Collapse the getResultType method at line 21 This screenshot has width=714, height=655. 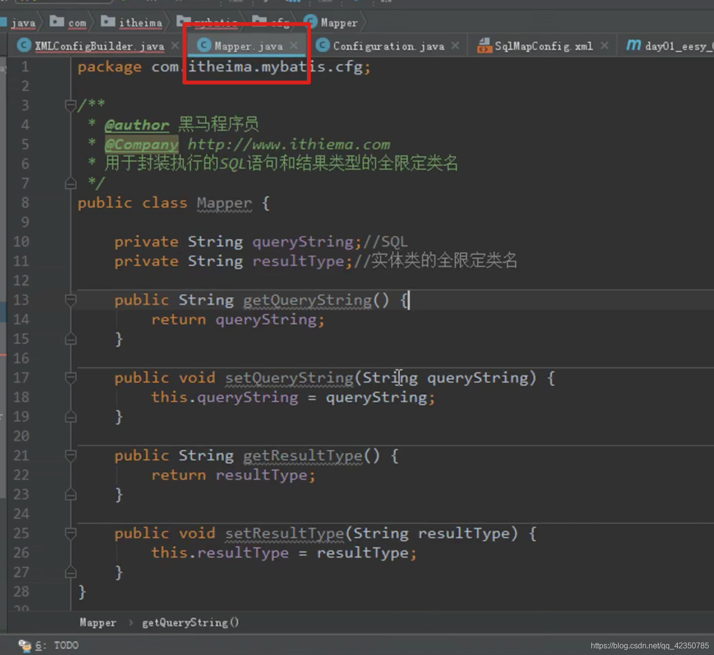pos(70,455)
